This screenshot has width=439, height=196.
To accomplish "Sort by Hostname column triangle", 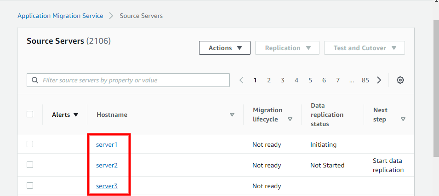I will [x=232, y=115].
